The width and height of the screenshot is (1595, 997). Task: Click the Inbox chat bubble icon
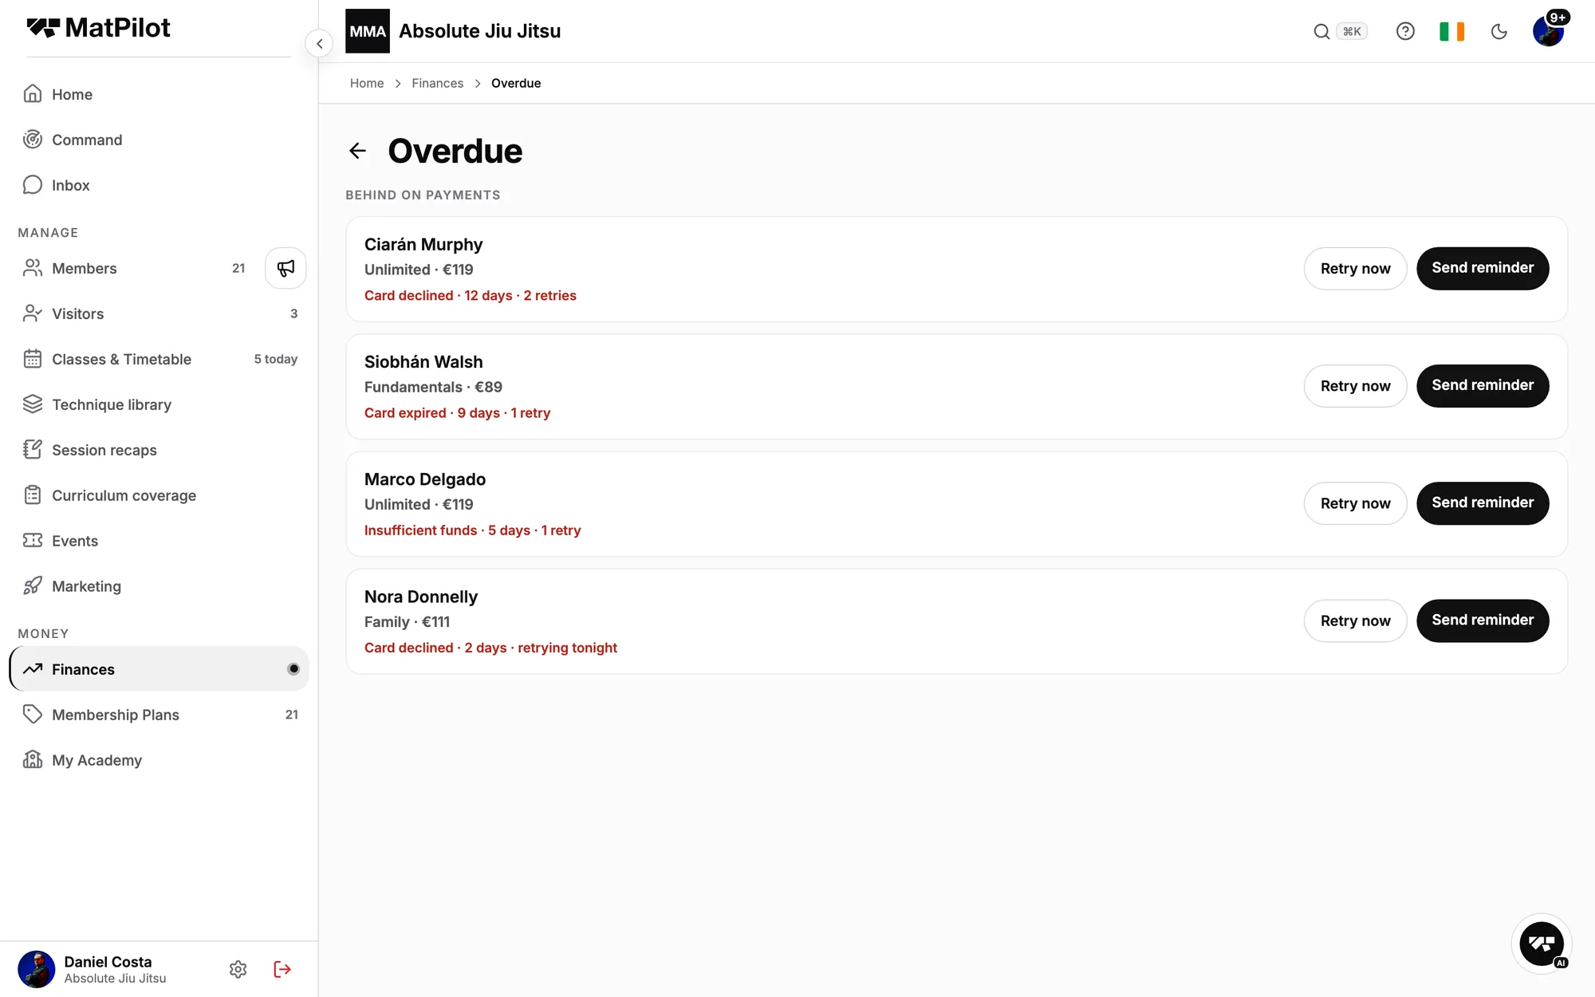click(x=33, y=185)
